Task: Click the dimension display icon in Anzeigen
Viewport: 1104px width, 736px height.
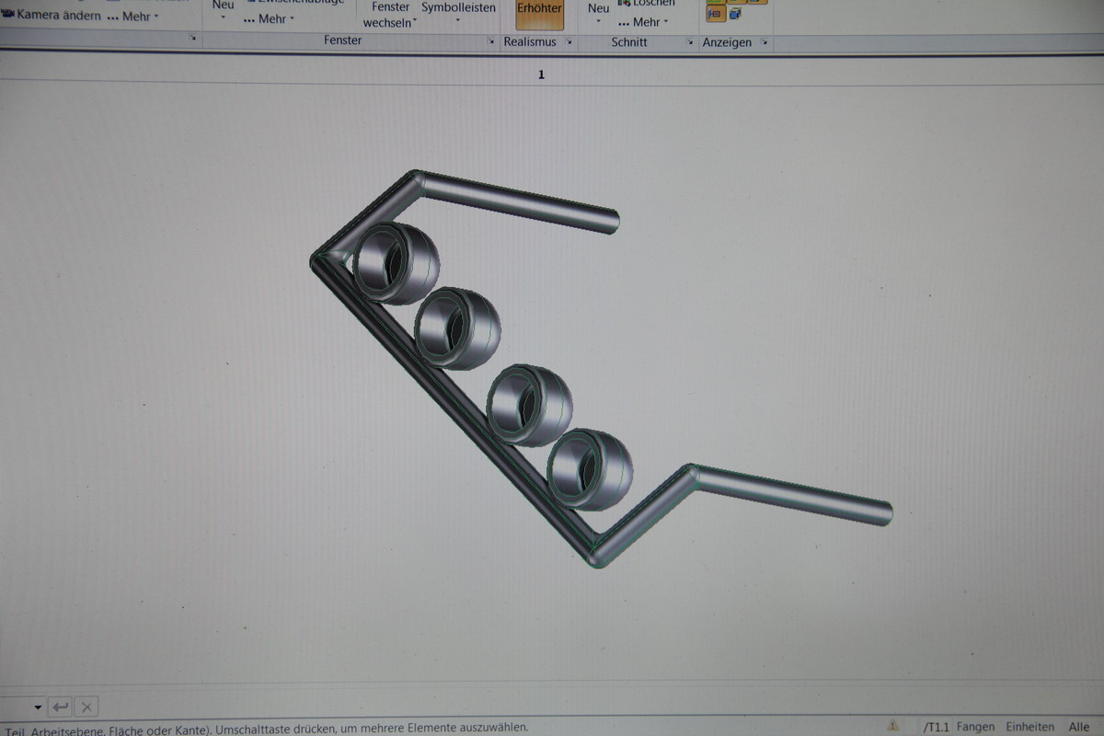Action: [715, 15]
